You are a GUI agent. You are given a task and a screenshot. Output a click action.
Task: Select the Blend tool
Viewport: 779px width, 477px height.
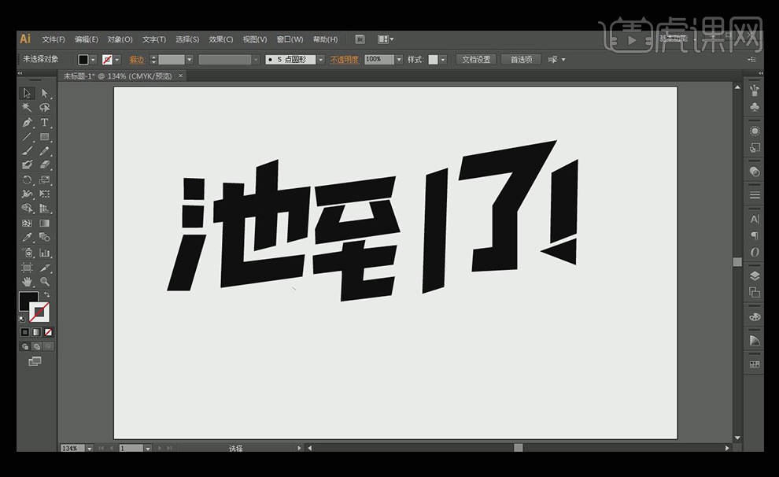(x=45, y=237)
